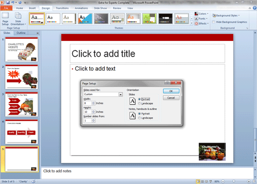Open the Page Setup ribbon icon

pos(5,19)
